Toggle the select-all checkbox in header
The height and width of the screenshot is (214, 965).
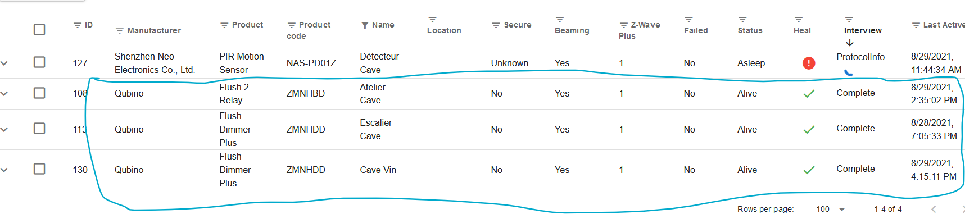point(39,29)
